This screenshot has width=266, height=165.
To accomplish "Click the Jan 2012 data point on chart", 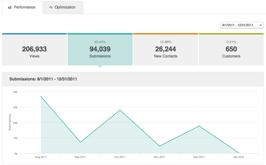I will coord(238,153).
